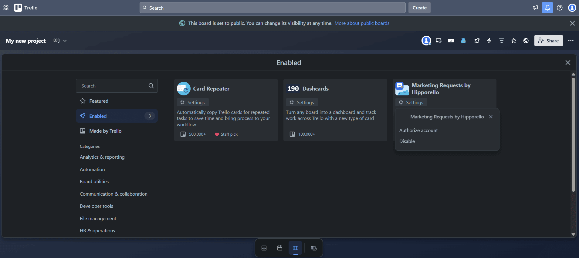Click the Dashcards 190 logo icon
The width and height of the screenshot is (579, 258).
293,88
